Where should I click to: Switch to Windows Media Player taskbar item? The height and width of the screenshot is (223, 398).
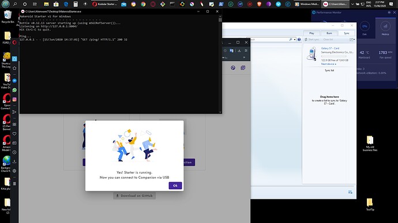coord(307,4)
